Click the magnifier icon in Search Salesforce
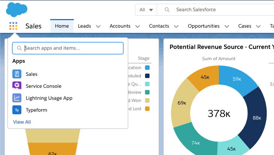Image resolution: width=274 pixels, height=155 pixels. pos(167,10)
